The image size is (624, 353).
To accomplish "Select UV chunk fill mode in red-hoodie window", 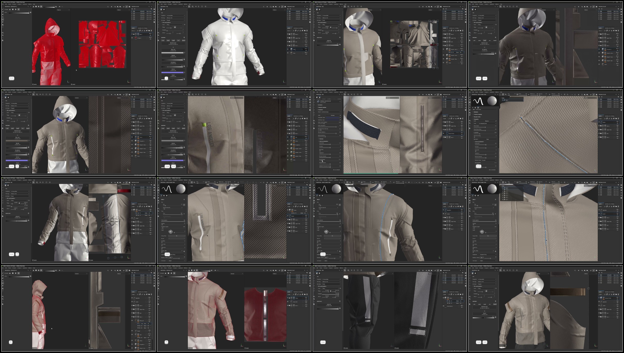I will [19, 10].
